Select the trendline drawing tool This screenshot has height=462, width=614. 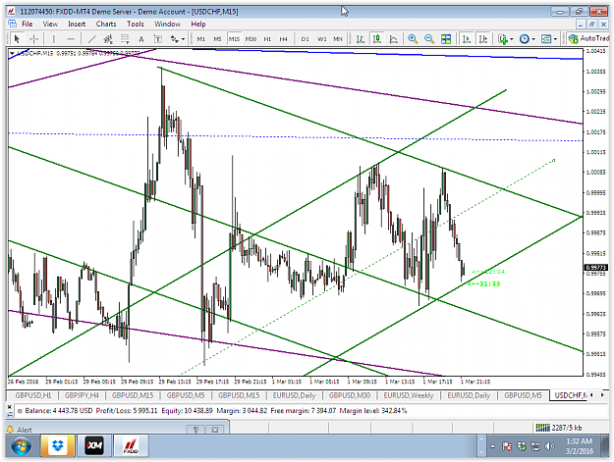click(x=91, y=38)
